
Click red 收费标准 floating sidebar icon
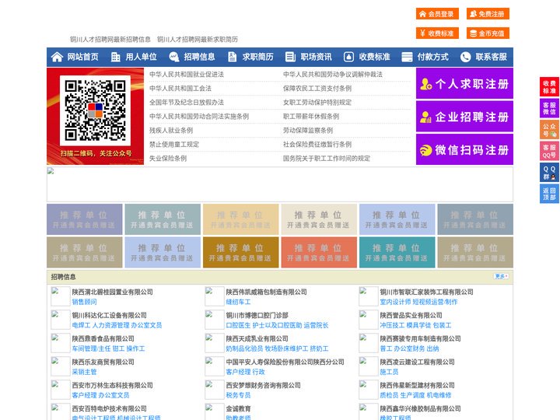[x=549, y=87]
